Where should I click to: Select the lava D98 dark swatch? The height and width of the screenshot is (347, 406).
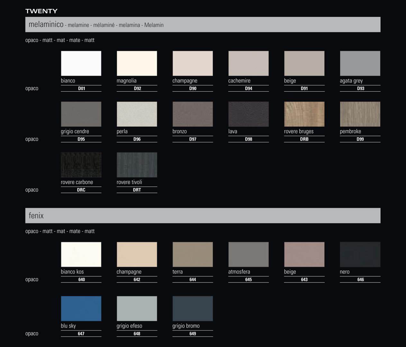248,114
